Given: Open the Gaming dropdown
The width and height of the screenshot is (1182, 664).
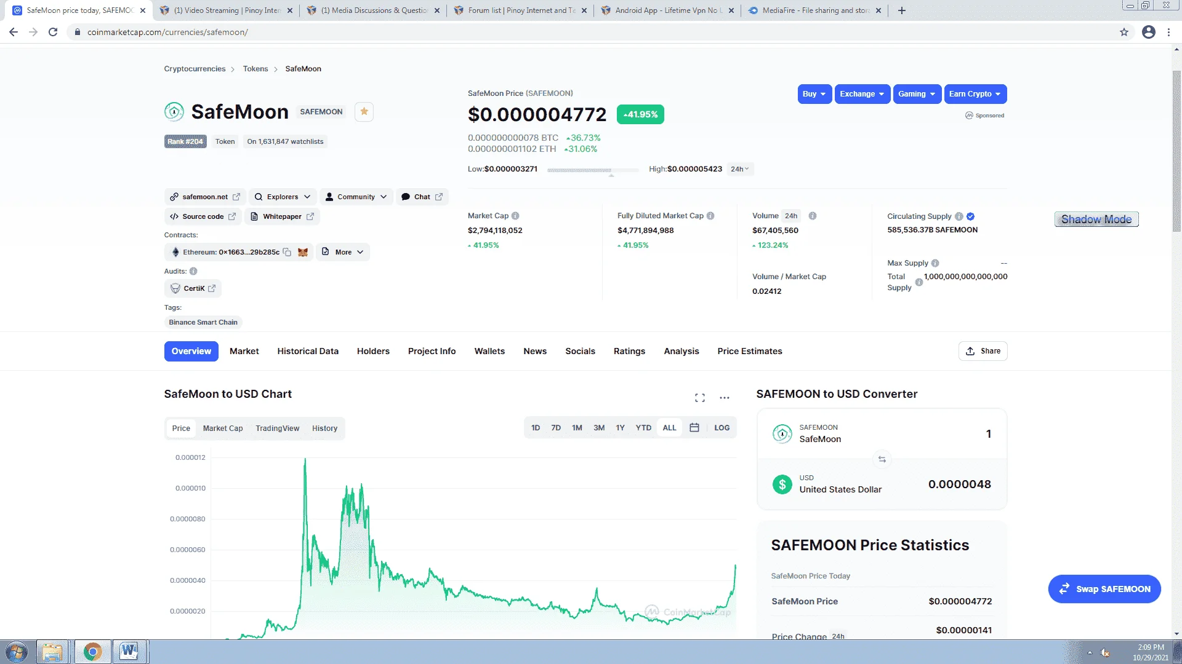Looking at the screenshot, I should point(917,94).
